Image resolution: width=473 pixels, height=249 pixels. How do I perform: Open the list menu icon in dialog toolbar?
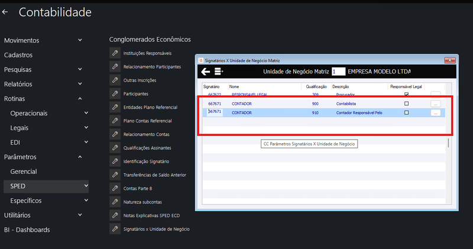click(x=219, y=72)
